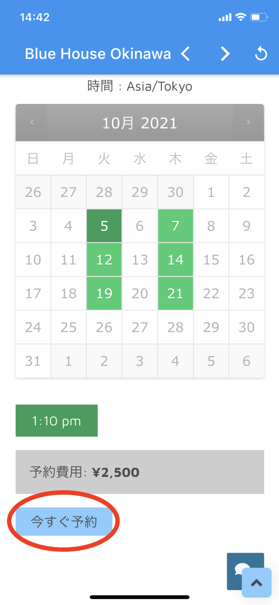This screenshot has height=605, width=279.
Task: Tap the Blue House Okinawa title
Action: click(x=98, y=54)
